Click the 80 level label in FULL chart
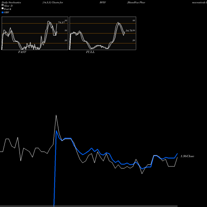The width and height of the screenshot is (207, 207). (x=134, y=21)
